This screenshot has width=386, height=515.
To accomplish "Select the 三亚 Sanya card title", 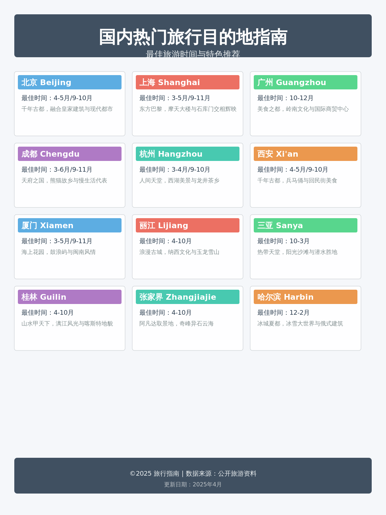I will point(306,225).
